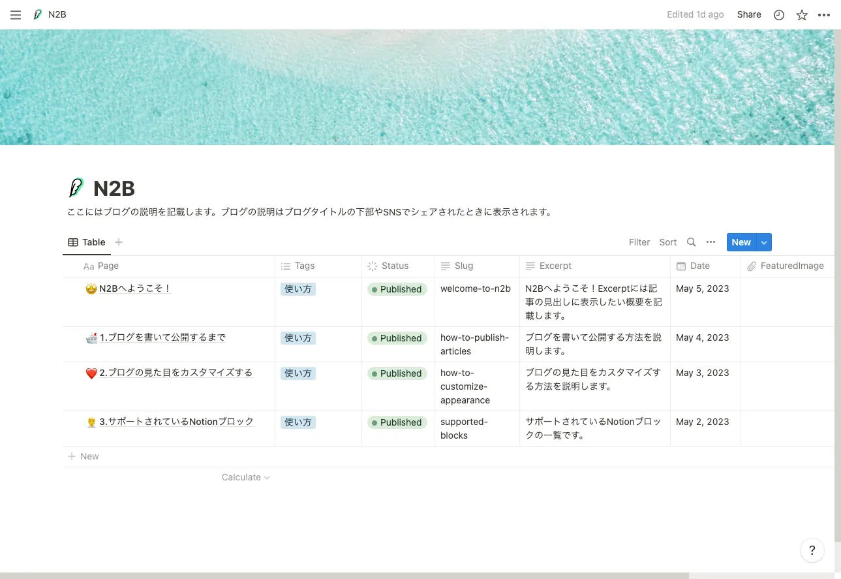Open the Sort option

tap(668, 242)
